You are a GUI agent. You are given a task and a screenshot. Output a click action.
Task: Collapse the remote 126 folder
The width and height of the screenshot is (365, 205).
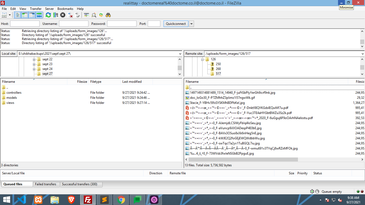pyautogui.click(x=203, y=59)
